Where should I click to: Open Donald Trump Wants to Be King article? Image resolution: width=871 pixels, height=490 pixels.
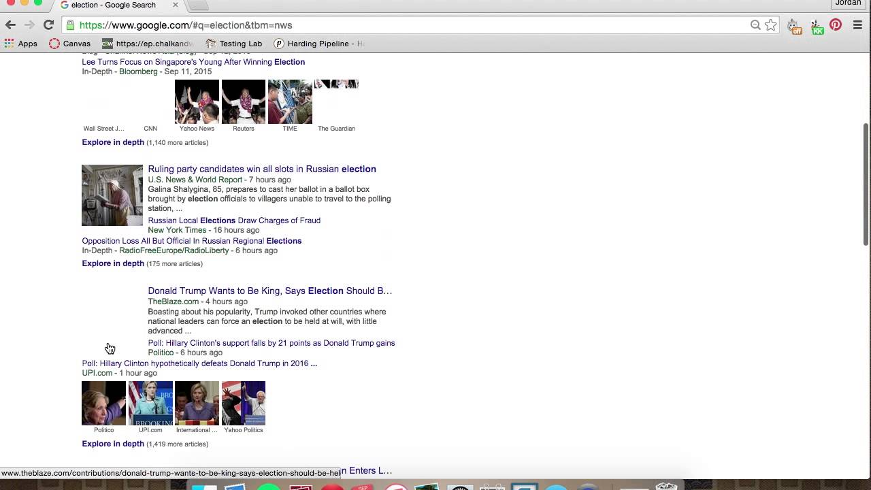(x=270, y=291)
